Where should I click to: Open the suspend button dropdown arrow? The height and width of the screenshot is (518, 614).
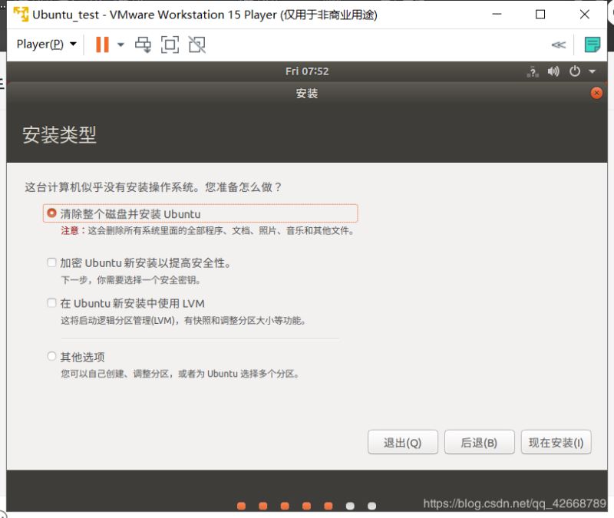click(120, 45)
